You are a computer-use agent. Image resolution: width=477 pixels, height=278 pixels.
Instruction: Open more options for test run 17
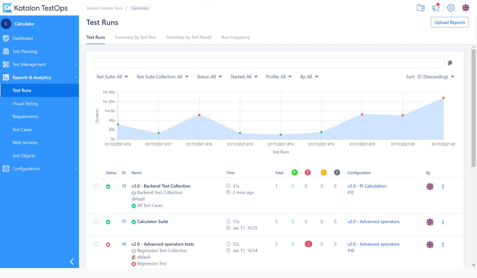point(443,222)
